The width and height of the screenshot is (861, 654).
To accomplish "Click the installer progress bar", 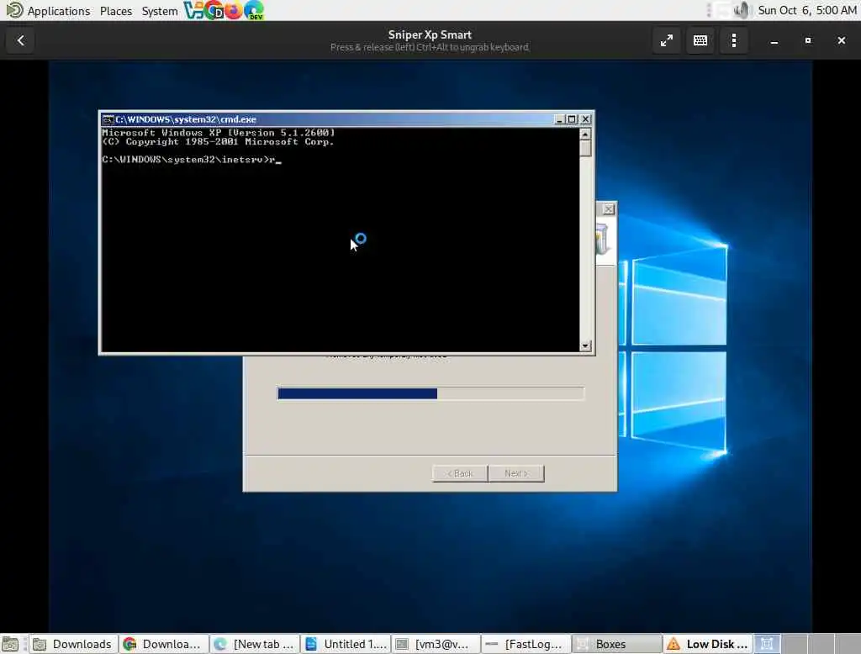I will [430, 393].
